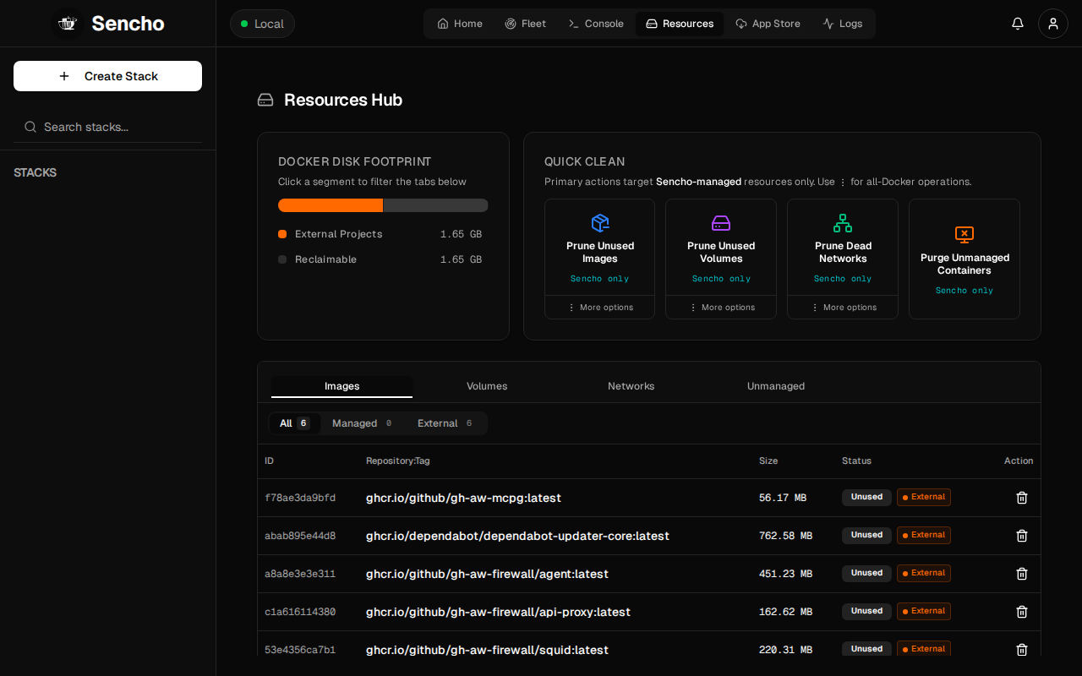Click the orange External Projects legend swatch
This screenshot has width=1082, height=676.
(282, 234)
